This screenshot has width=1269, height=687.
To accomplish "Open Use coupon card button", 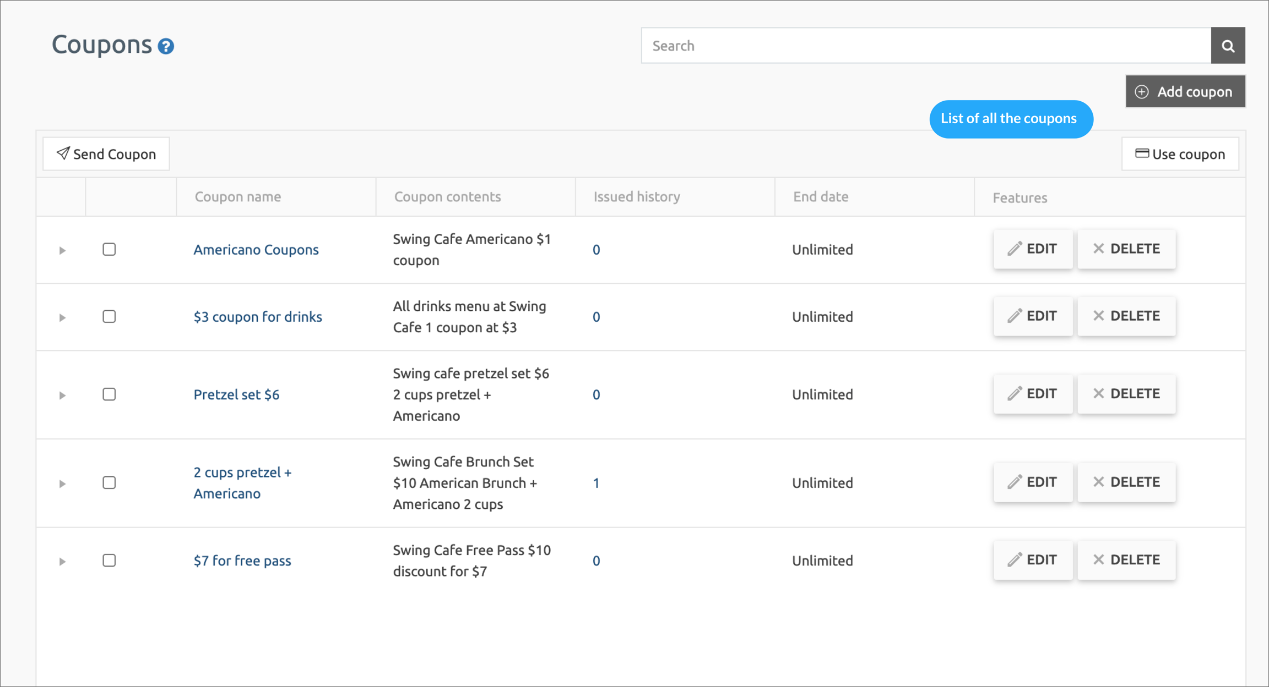I will coord(1180,154).
